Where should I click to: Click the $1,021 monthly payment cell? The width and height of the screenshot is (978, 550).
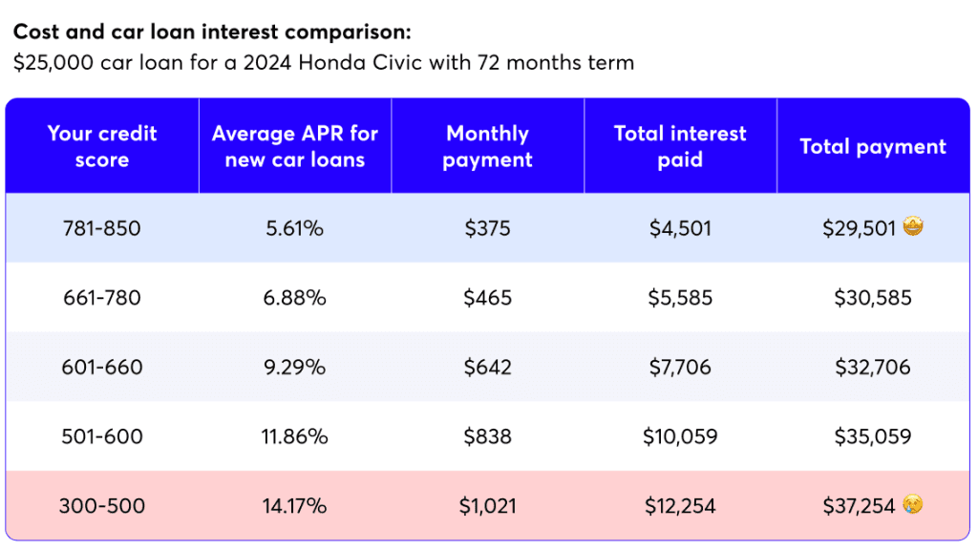click(x=487, y=506)
